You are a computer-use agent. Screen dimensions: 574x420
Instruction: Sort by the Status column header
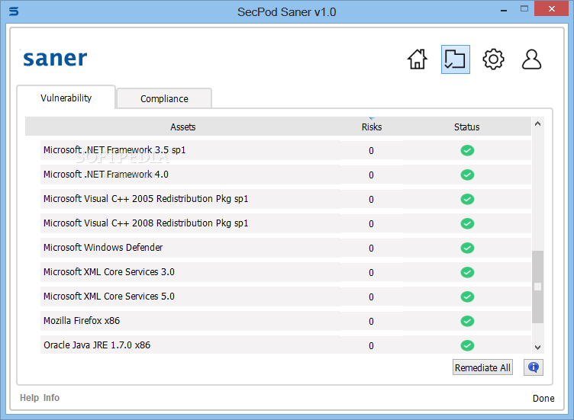[x=466, y=127]
